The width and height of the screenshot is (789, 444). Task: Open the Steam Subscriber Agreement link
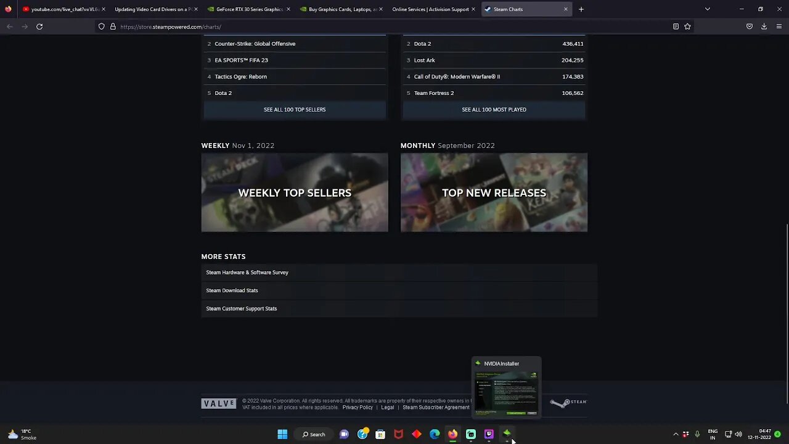(x=436, y=407)
